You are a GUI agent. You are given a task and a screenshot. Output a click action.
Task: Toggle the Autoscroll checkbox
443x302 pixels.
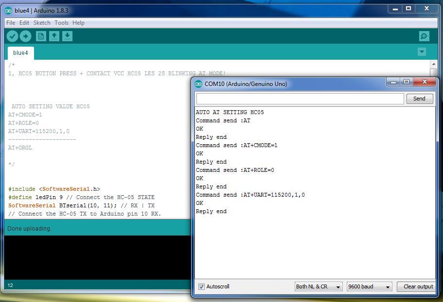[x=201, y=286]
